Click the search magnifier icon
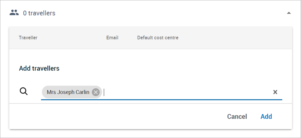Viewport: 301px width, 138px height. point(24,92)
